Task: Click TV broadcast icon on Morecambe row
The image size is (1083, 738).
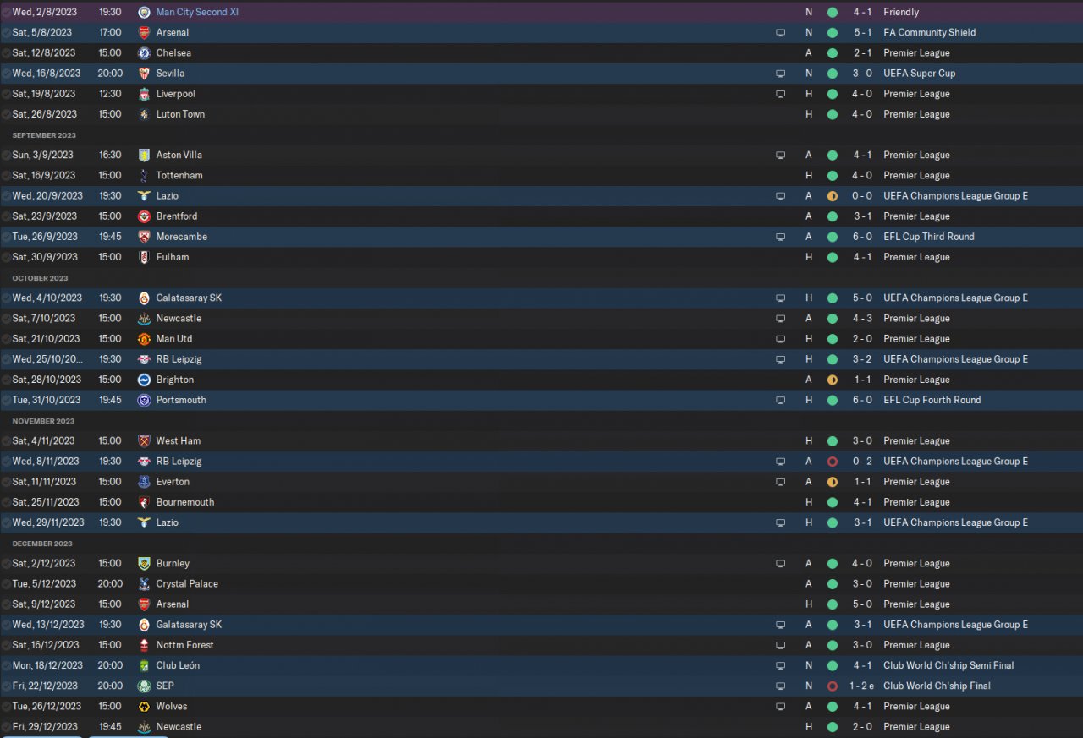Action: 780,237
